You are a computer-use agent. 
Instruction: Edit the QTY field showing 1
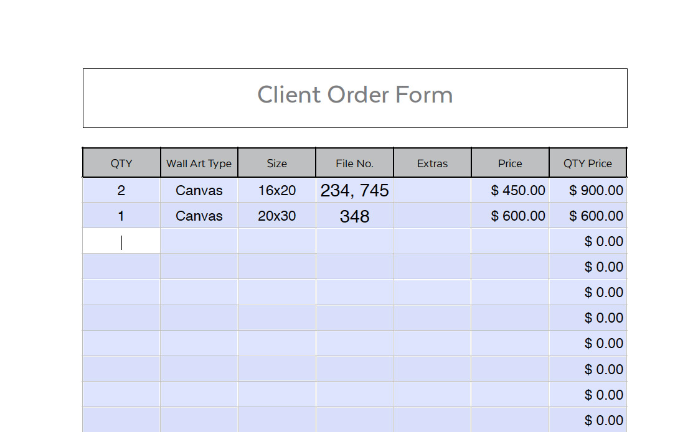click(121, 216)
